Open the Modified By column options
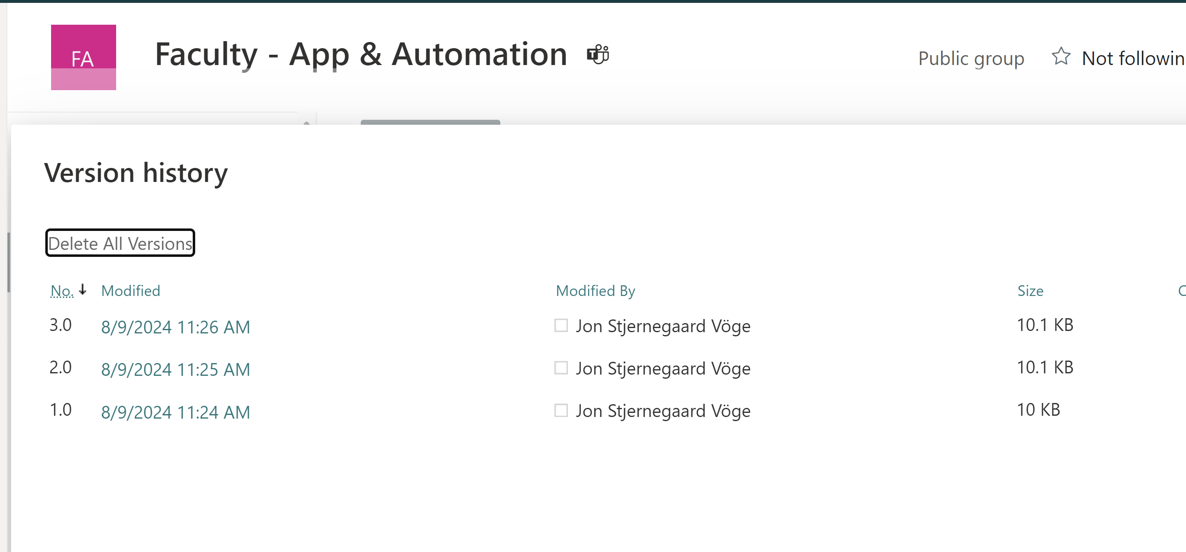This screenshot has height=552, width=1186. [x=595, y=290]
